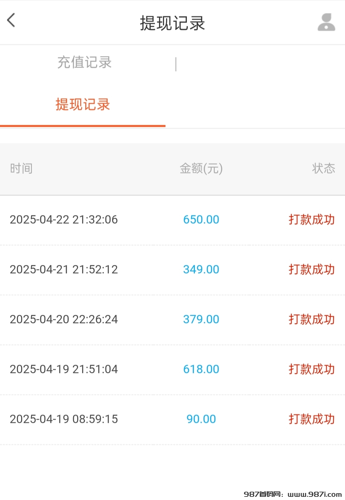Tap the back arrow icon
Viewport: 345px width, 500px height.
point(11,20)
